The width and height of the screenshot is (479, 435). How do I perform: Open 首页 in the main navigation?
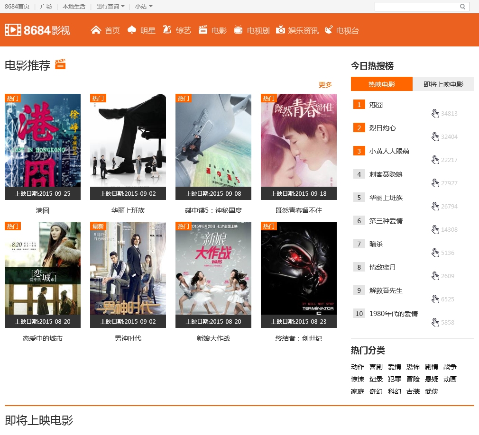(x=112, y=30)
